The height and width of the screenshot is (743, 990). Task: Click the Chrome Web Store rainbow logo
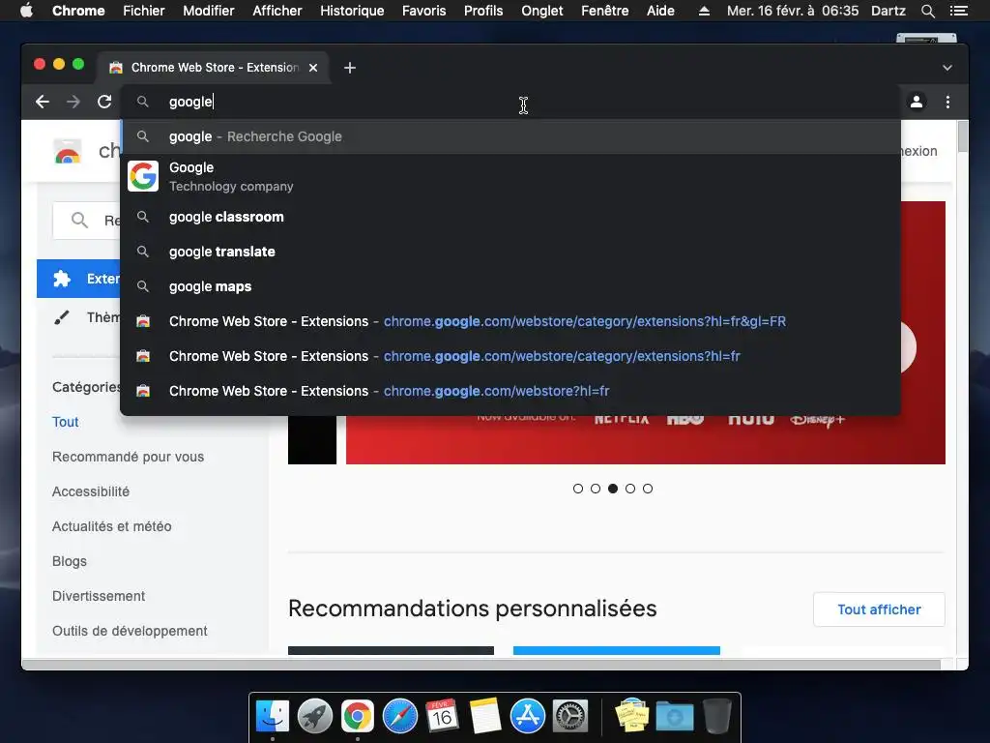pyautogui.click(x=68, y=152)
